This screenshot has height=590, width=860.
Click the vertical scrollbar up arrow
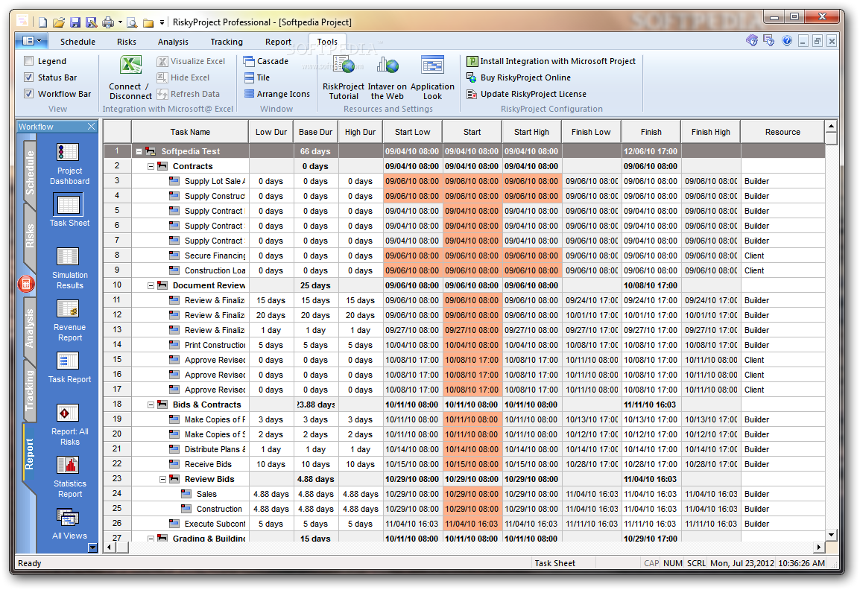[x=832, y=127]
